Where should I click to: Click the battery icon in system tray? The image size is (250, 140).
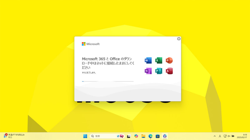click(233, 136)
